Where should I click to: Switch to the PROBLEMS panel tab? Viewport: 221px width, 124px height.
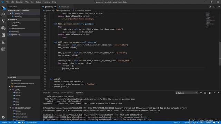point(47,93)
